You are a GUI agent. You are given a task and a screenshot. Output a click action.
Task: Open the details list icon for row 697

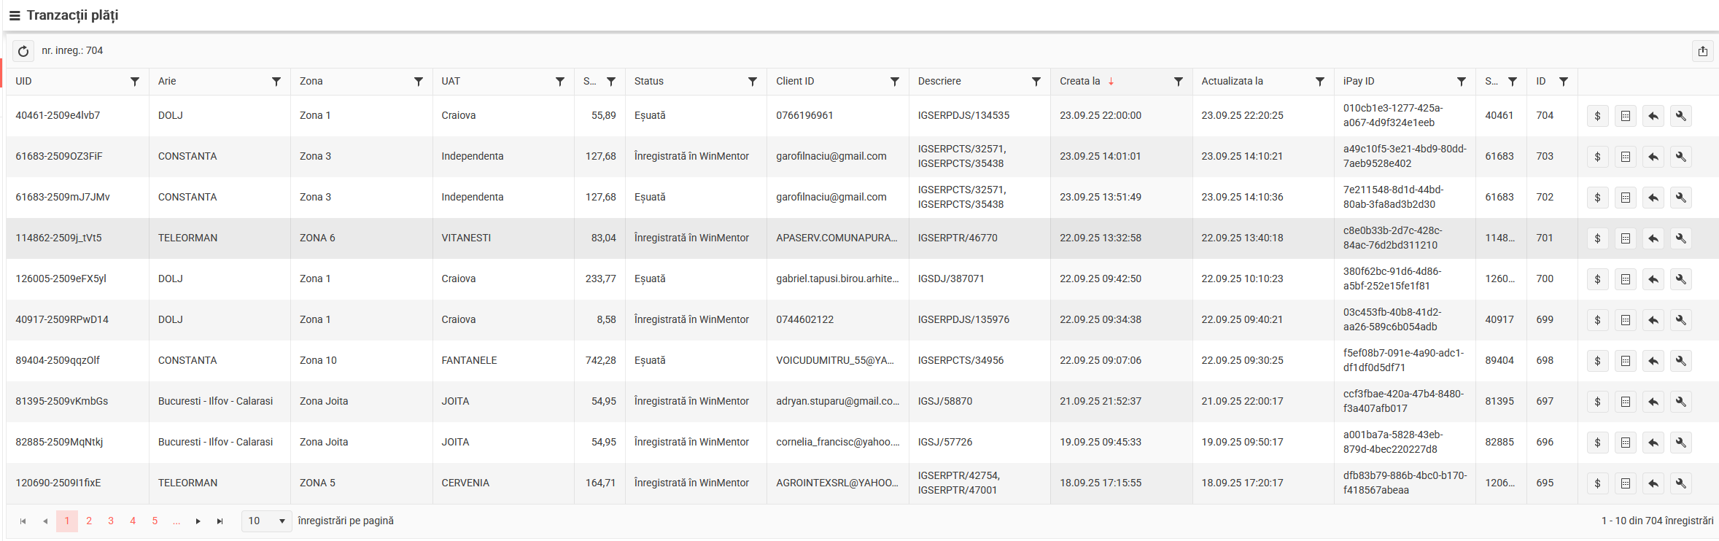1625,402
